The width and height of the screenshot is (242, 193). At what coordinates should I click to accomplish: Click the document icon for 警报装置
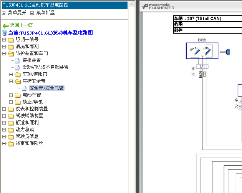point(17,61)
